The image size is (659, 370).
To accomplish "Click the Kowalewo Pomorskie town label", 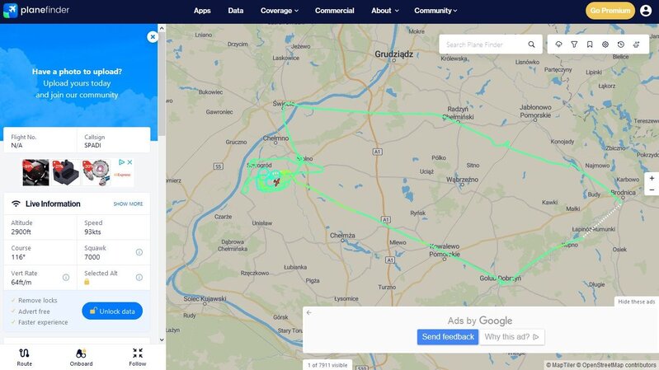I will pyautogui.click(x=445, y=250).
